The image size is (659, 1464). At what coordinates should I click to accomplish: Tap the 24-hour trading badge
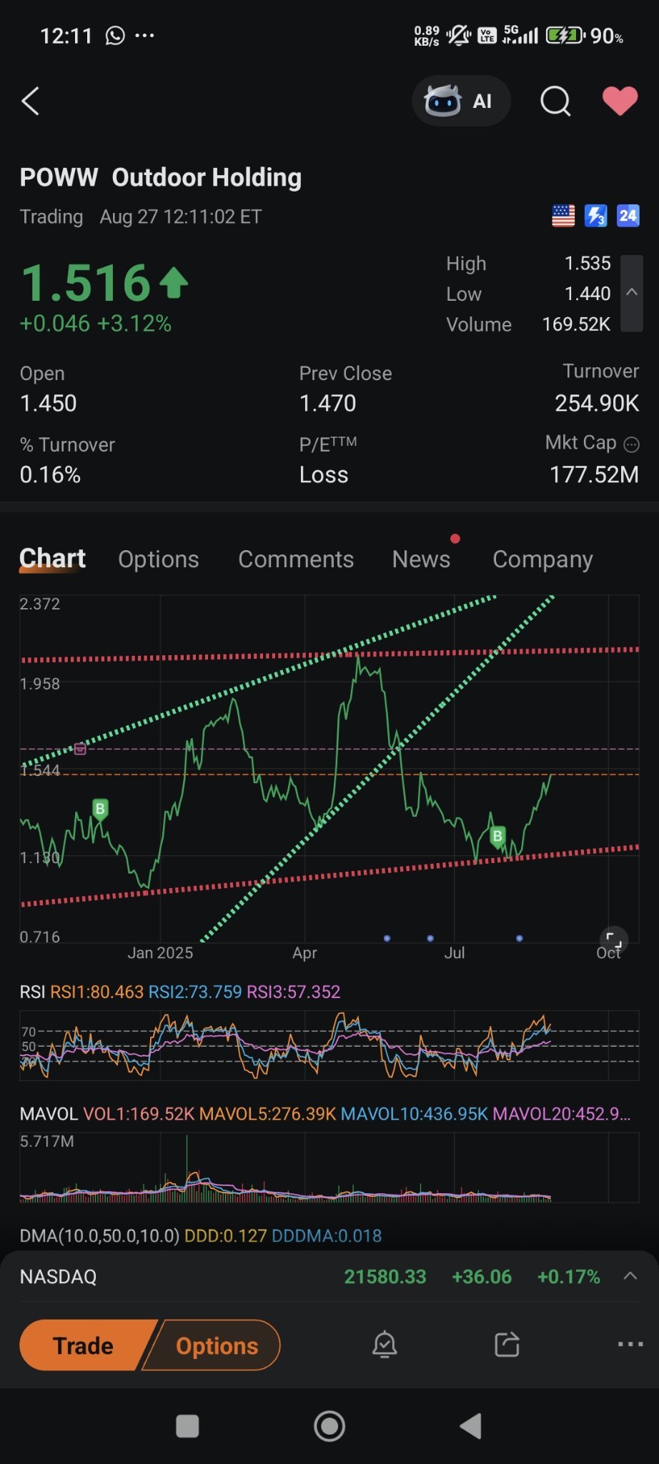pyautogui.click(x=628, y=216)
